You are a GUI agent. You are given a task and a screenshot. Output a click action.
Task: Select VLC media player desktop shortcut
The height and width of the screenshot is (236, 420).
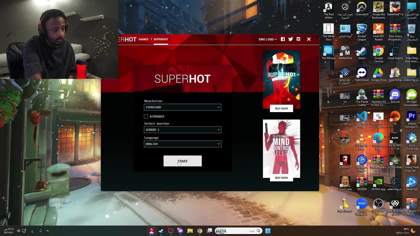tap(362, 142)
